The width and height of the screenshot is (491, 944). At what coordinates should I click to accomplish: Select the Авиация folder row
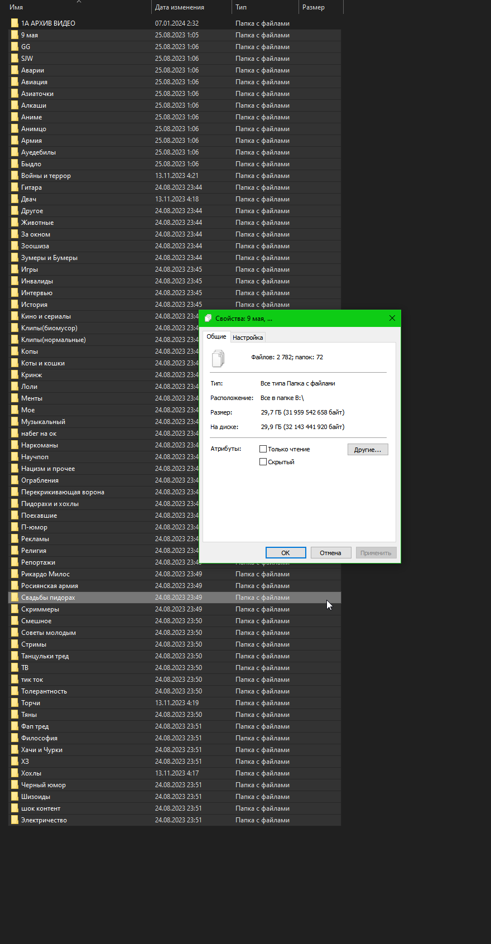[175, 82]
